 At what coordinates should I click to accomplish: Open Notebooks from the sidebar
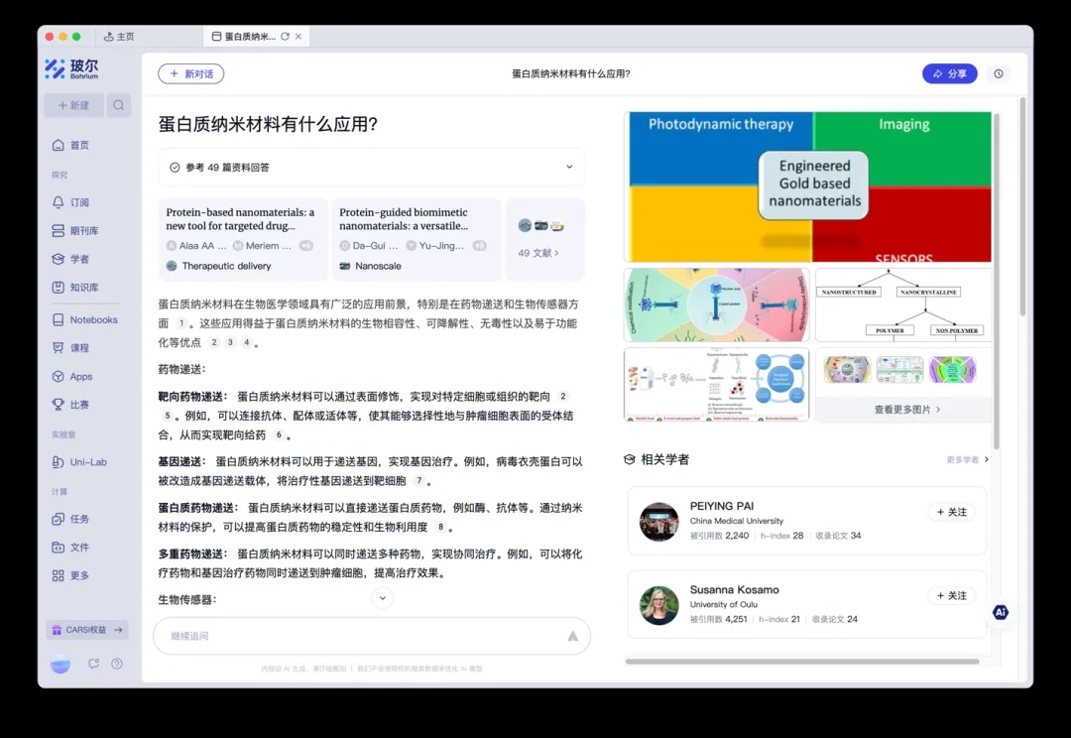tap(93, 319)
